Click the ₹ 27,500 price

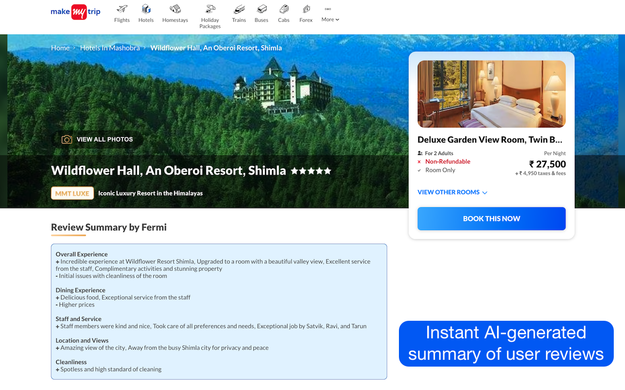coord(548,164)
